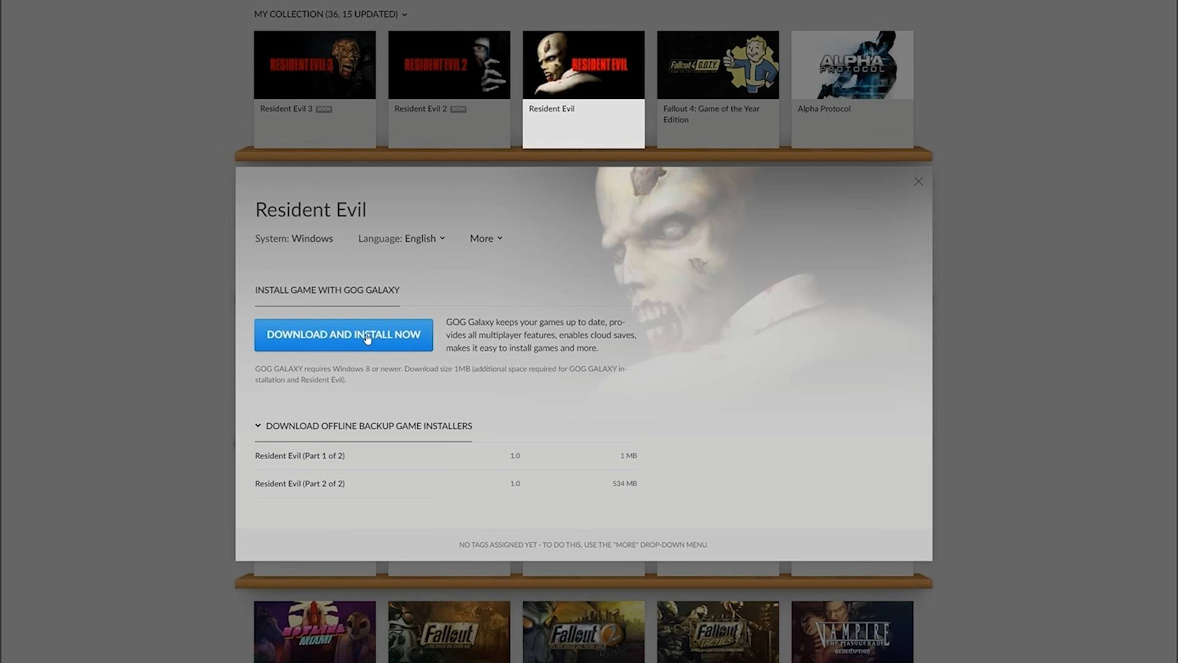Click the 534 MB file size value
This screenshot has height=663, width=1178.
(625, 484)
